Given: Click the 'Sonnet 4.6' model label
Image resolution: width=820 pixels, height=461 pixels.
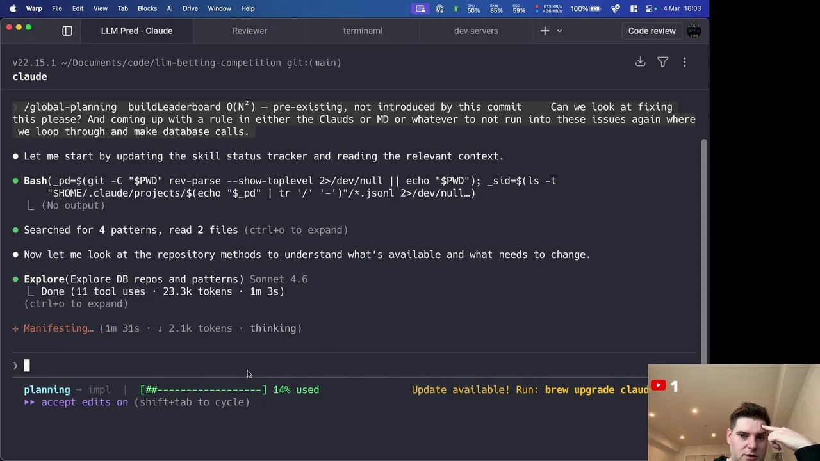Looking at the screenshot, I should (x=279, y=279).
